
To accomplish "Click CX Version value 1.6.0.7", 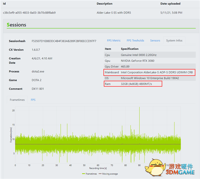I will pyautogui.click(x=36, y=50).
